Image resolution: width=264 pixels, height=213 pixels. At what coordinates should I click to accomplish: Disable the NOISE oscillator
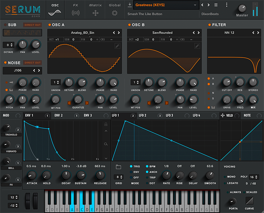click(x=5, y=62)
